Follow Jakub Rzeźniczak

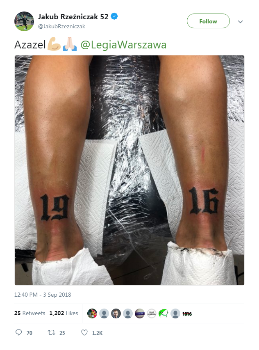208,21
